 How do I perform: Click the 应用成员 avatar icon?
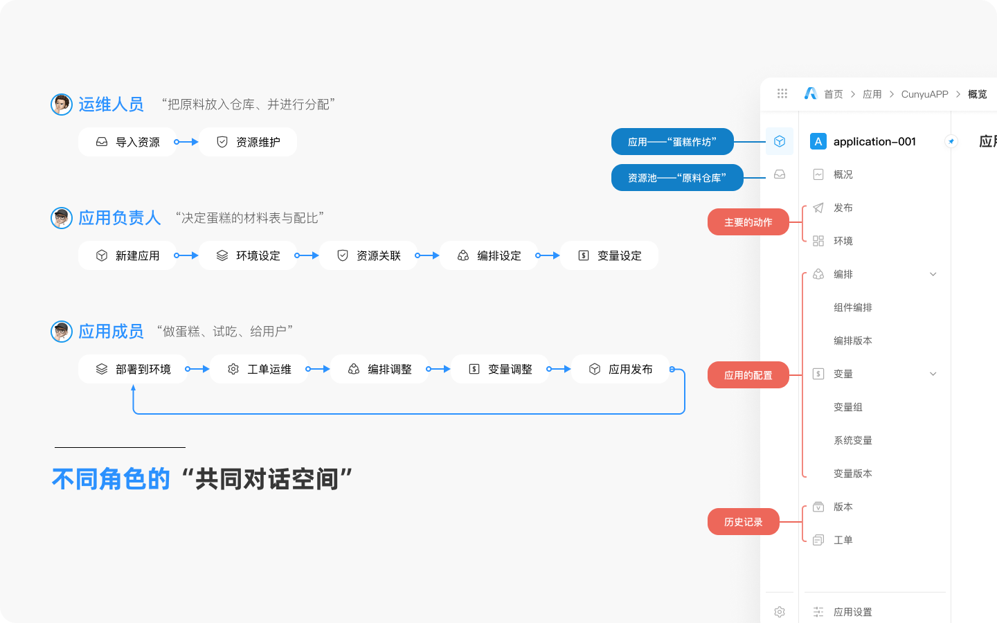tap(62, 332)
